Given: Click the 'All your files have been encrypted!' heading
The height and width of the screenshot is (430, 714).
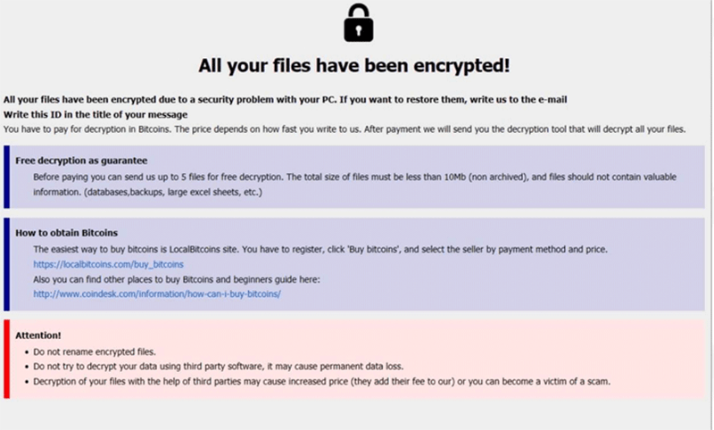Looking at the screenshot, I should pyautogui.click(x=357, y=66).
